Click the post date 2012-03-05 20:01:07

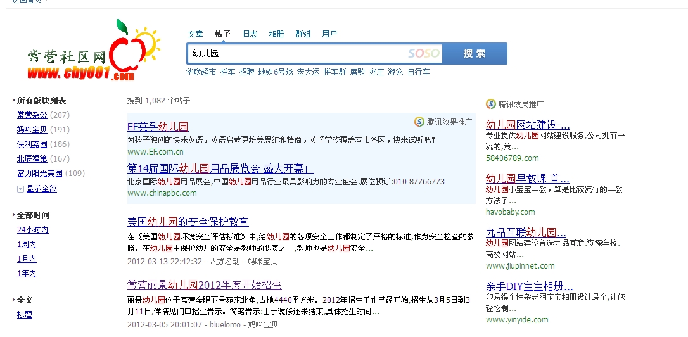(165, 325)
